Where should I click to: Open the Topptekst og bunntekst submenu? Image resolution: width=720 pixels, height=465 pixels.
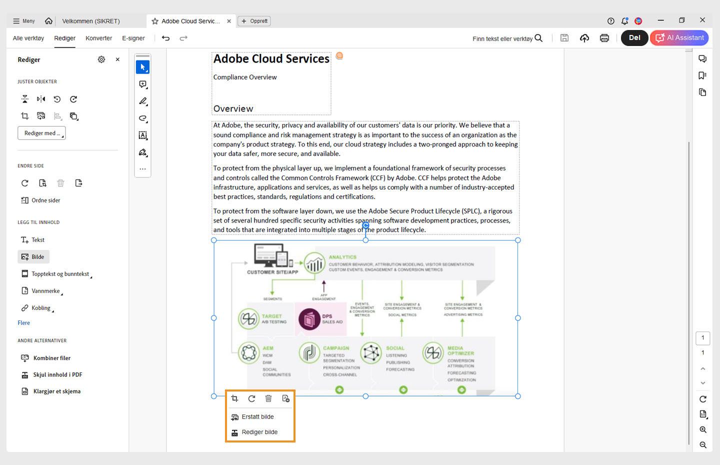click(x=56, y=273)
